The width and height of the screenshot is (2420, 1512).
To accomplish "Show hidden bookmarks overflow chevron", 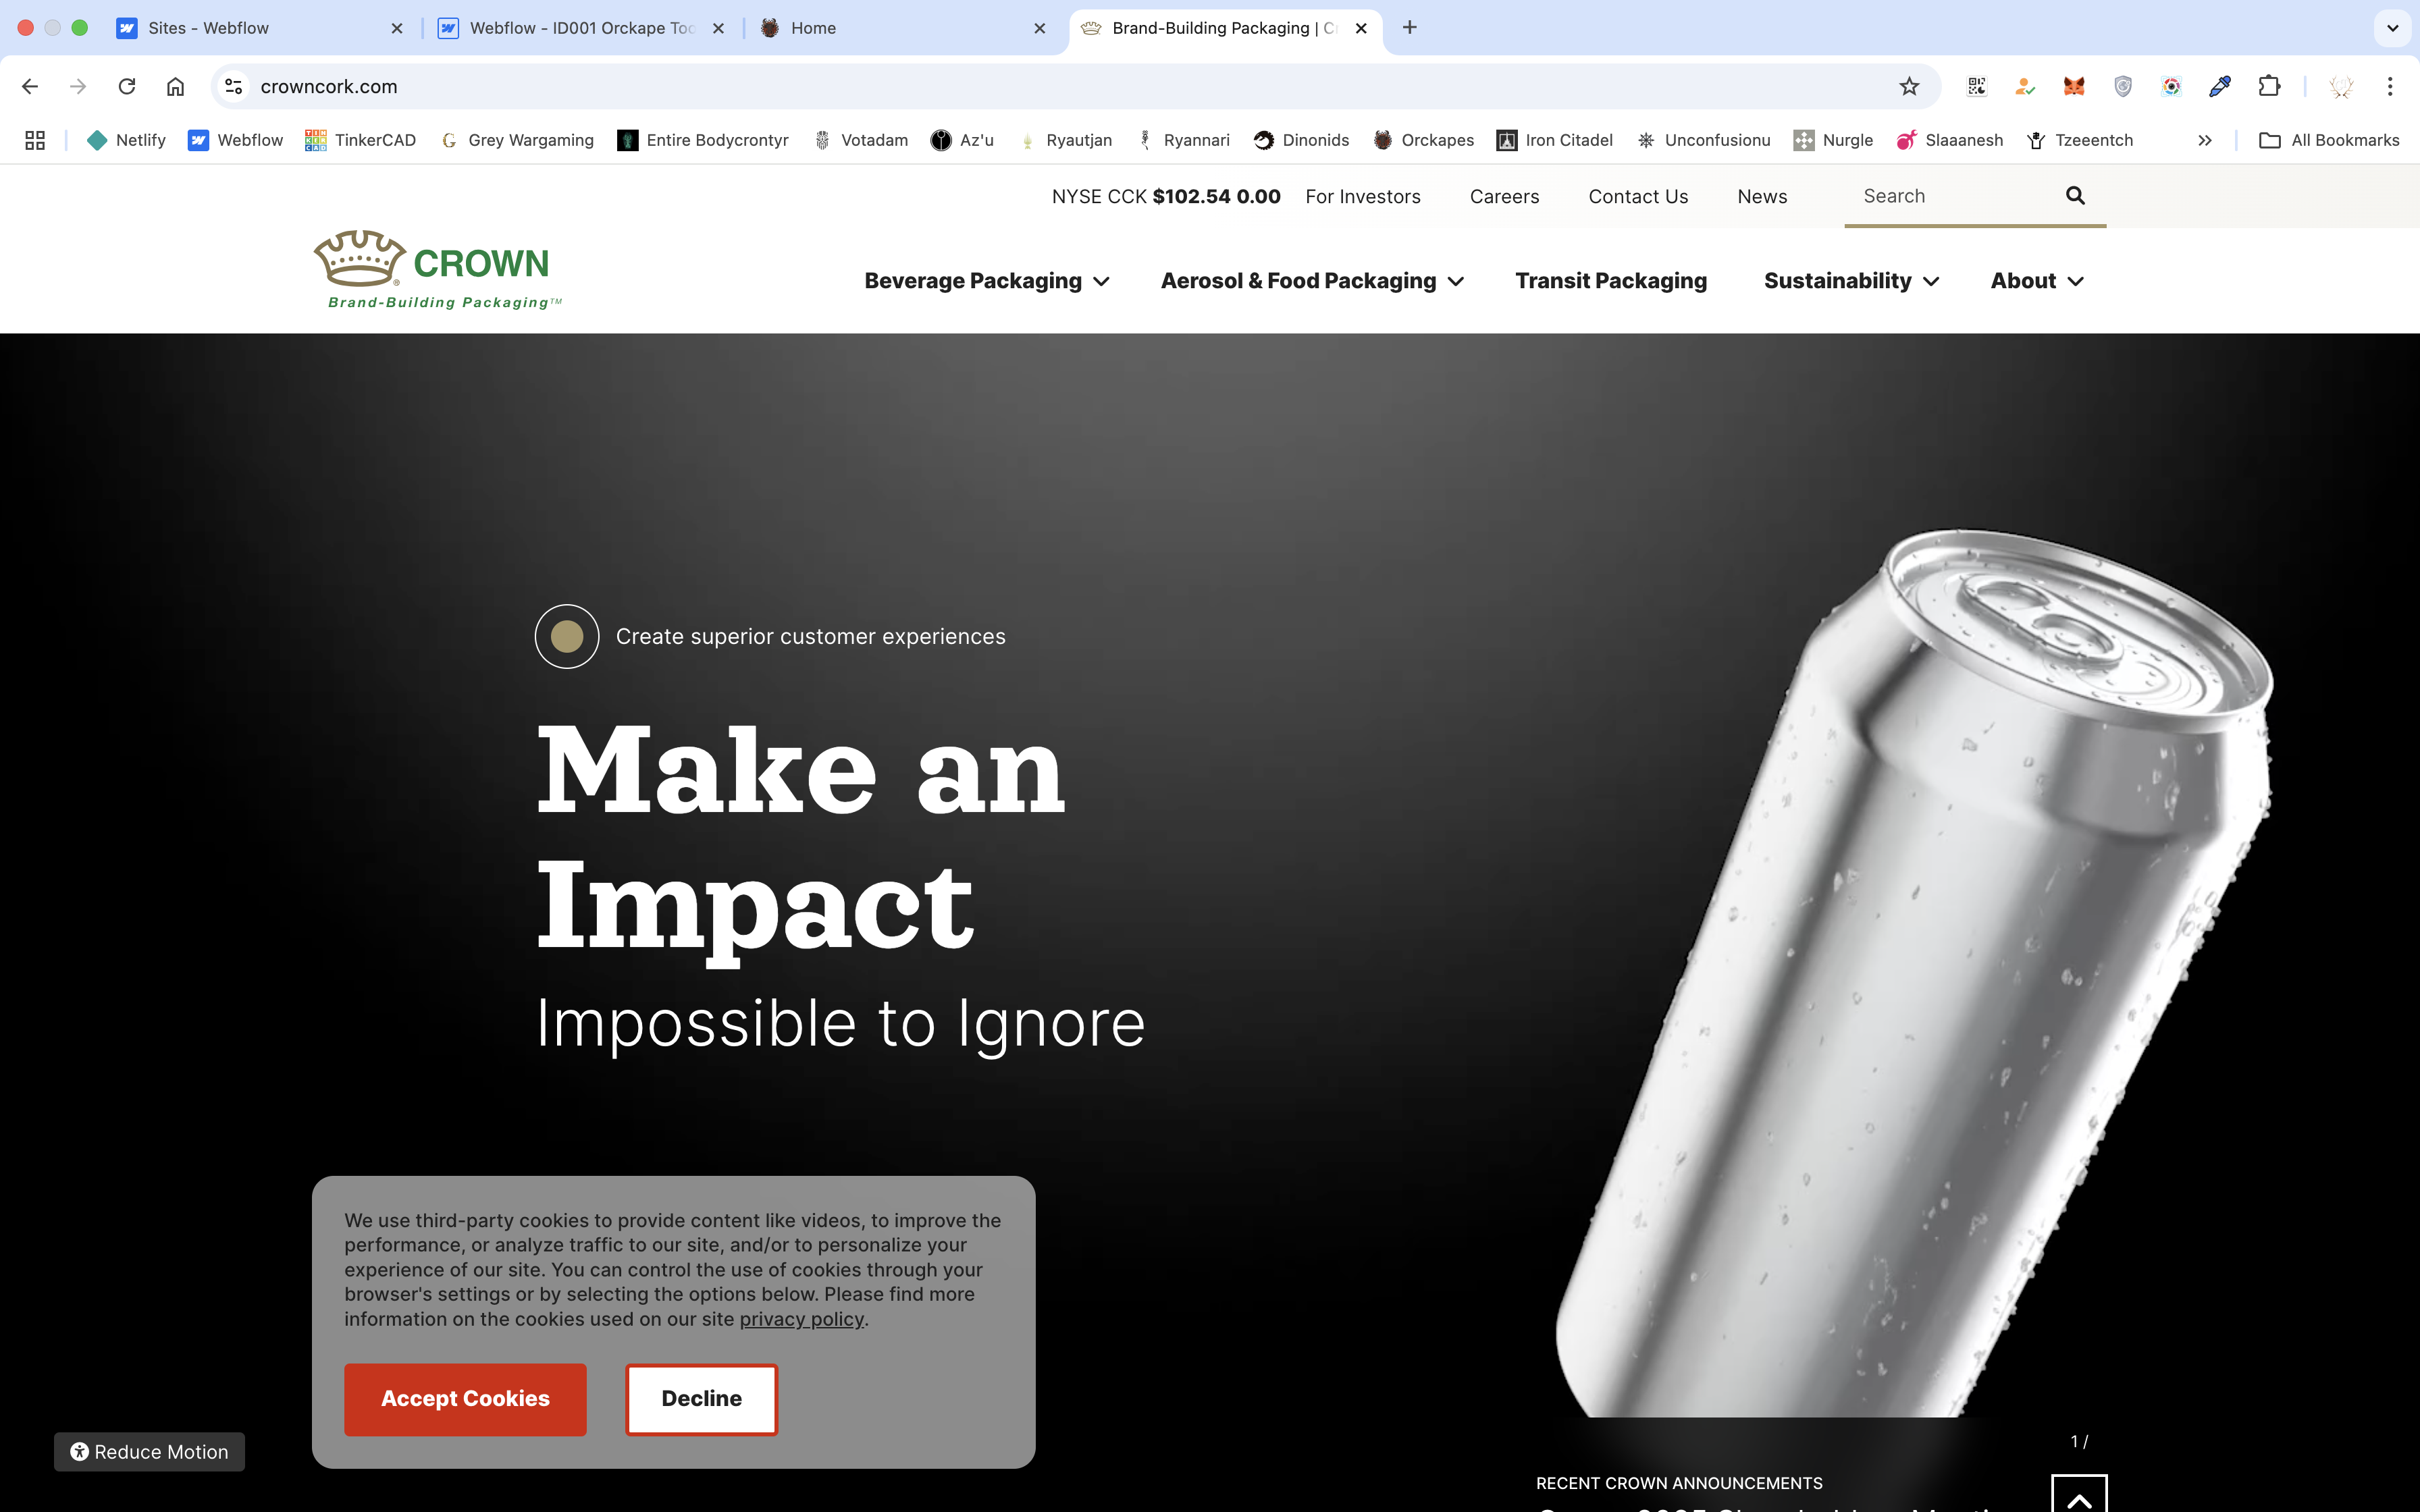I will click(2204, 141).
